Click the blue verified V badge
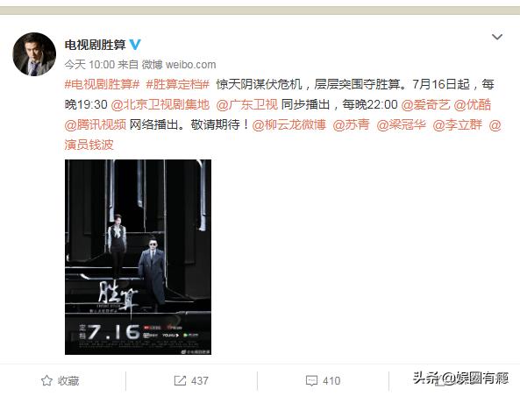The image size is (520, 396). point(135,45)
